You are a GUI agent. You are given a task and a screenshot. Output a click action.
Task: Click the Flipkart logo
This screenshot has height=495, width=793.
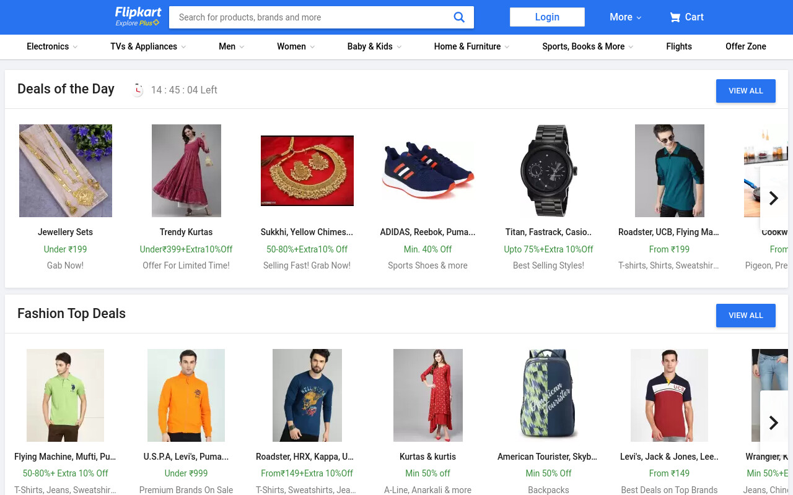(x=138, y=12)
